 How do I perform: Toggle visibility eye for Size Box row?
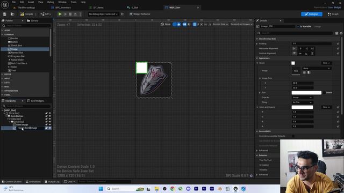pyautogui.click(x=50, y=113)
